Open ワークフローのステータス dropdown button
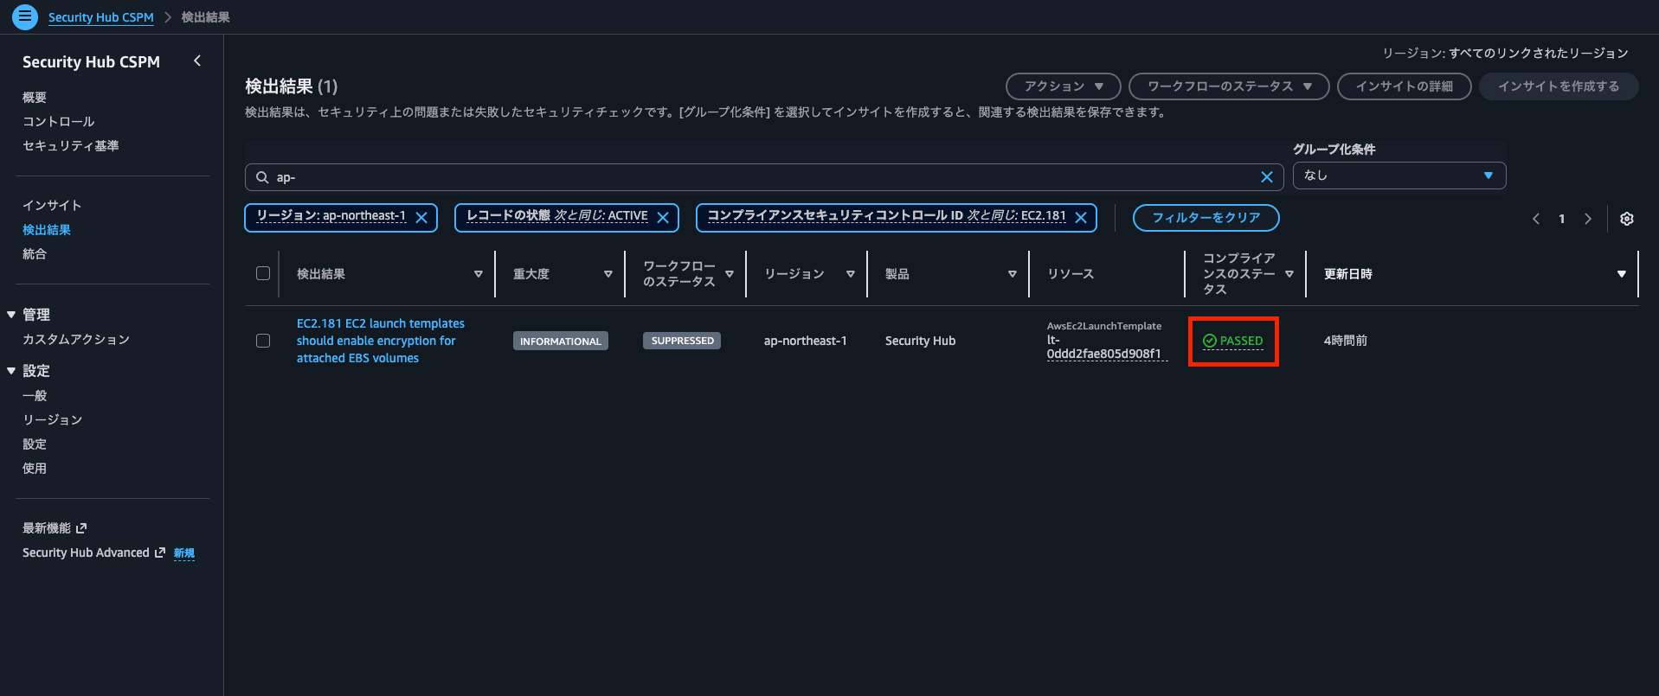Image resolution: width=1659 pixels, height=696 pixels. coord(1229,86)
